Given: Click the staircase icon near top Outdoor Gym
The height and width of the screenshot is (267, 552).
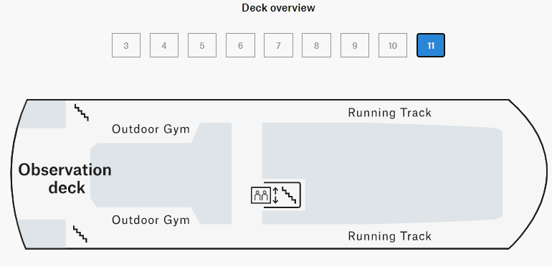Looking at the screenshot, I should point(81,113).
